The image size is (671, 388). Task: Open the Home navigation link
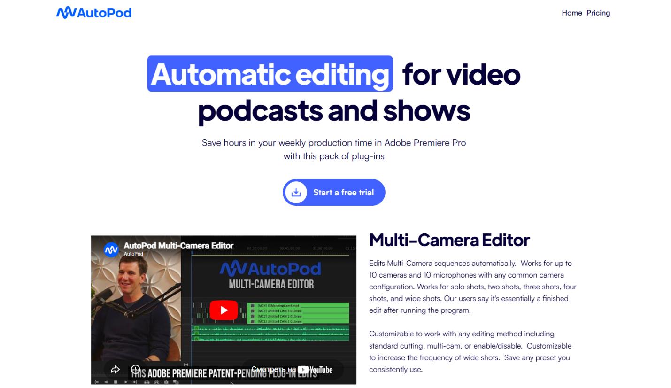click(571, 13)
